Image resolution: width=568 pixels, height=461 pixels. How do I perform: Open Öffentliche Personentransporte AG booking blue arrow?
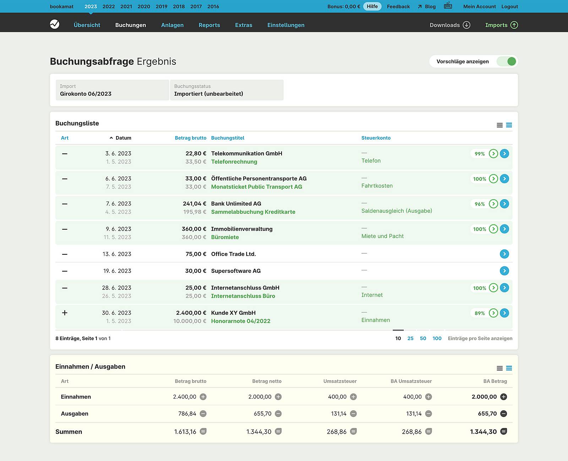[504, 179]
